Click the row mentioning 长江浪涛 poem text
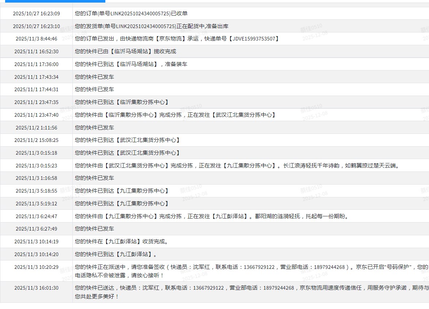This screenshot has width=429, height=309. tap(237, 166)
